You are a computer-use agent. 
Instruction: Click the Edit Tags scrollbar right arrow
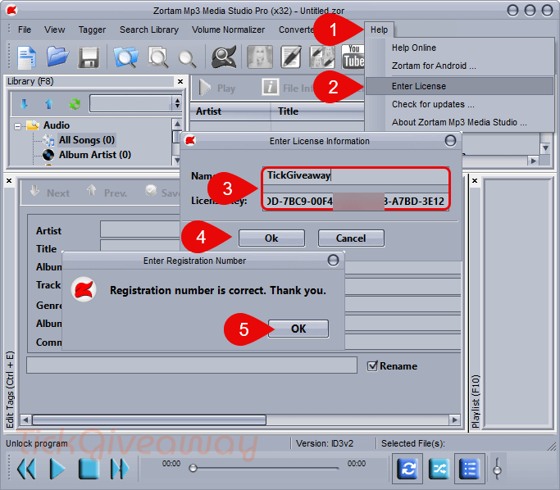(454, 420)
